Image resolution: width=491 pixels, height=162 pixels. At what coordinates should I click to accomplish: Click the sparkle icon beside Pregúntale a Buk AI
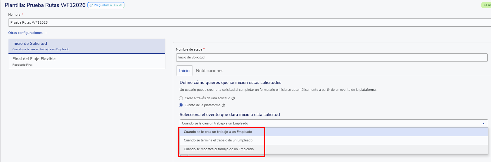(x=91, y=5)
